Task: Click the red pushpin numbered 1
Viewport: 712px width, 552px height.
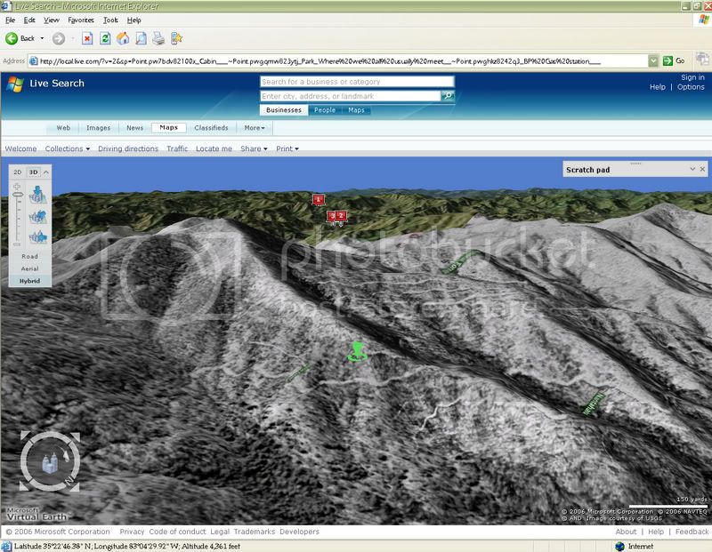Action: tap(319, 199)
